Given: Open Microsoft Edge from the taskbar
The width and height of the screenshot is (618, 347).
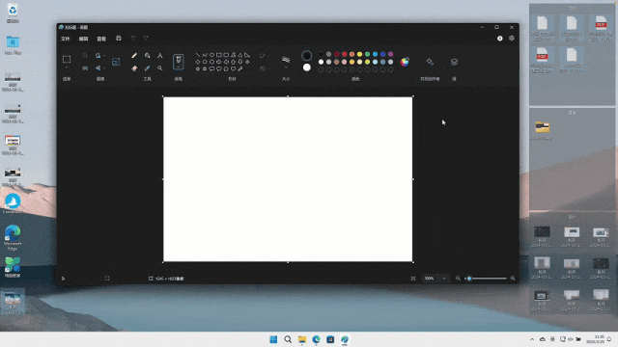Looking at the screenshot, I should click(x=316, y=339).
